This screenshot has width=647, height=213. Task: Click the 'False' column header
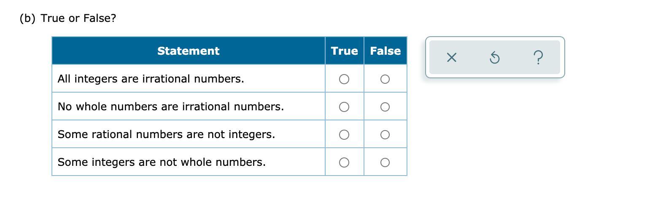point(386,51)
